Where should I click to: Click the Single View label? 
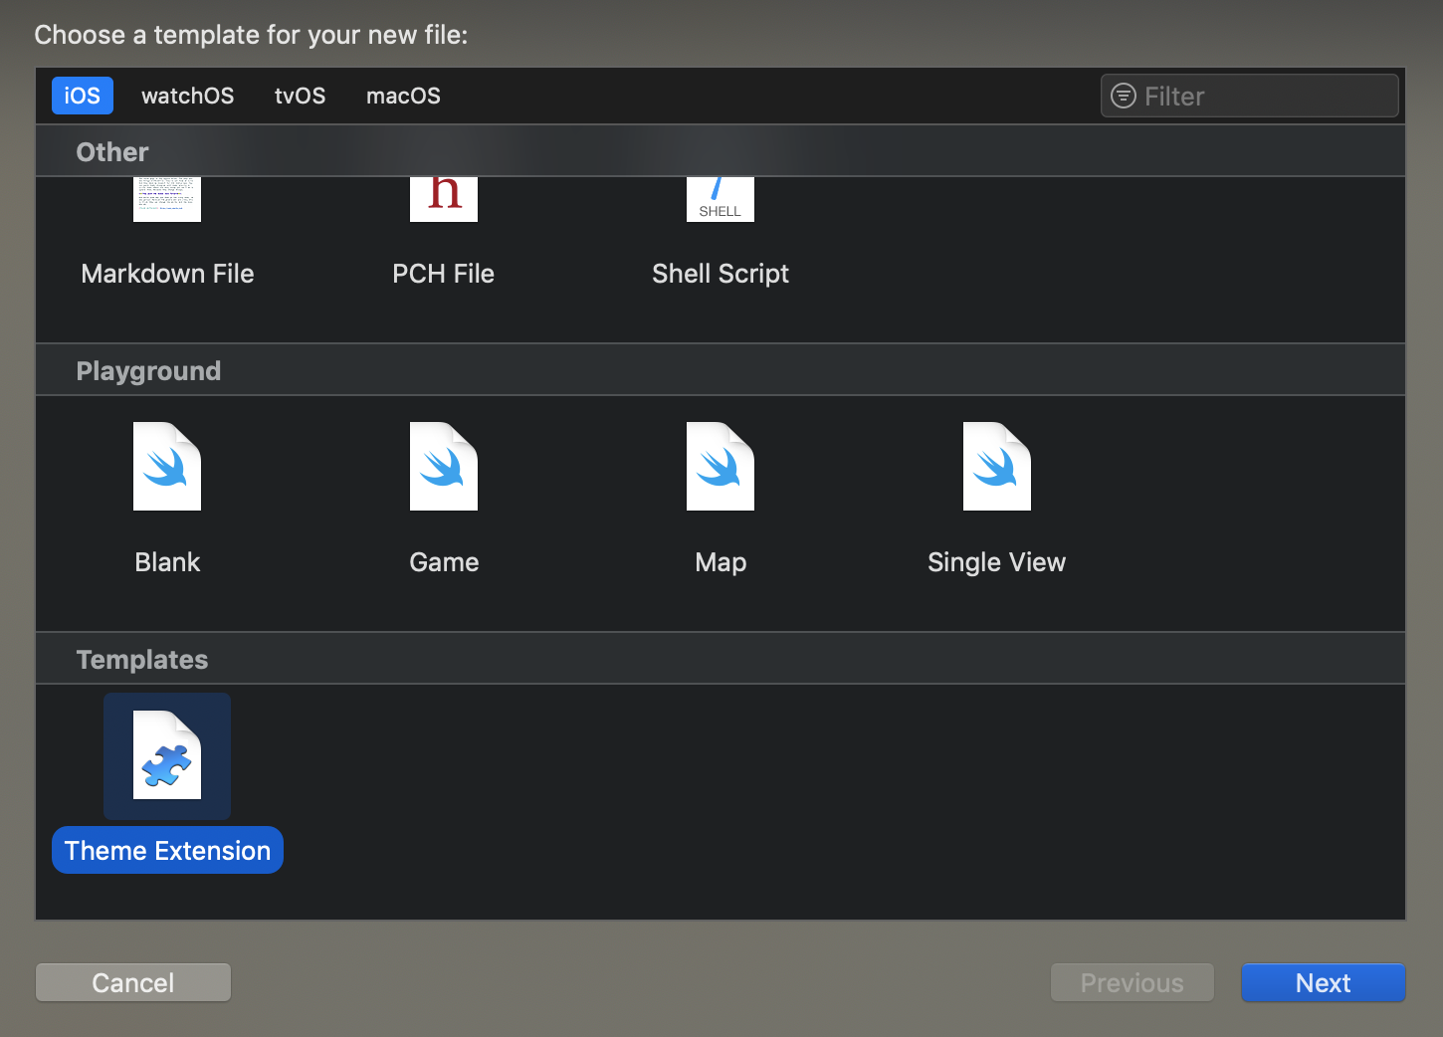coord(997,562)
